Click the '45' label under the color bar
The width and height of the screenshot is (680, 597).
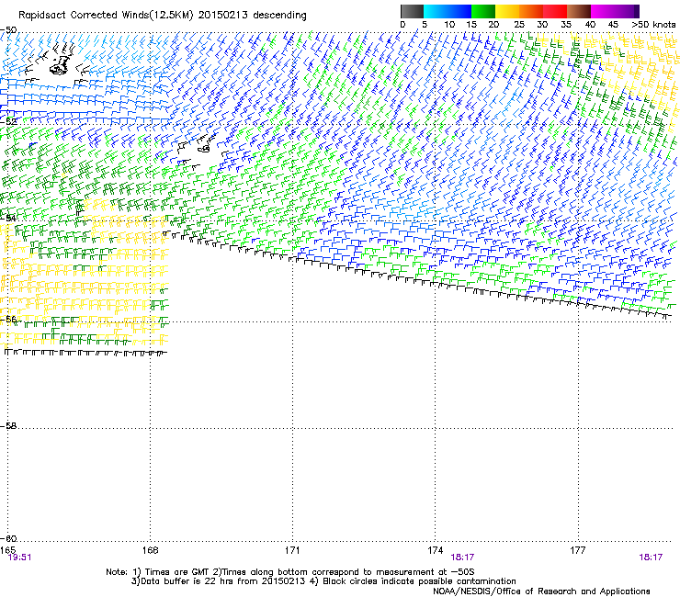[x=613, y=25]
